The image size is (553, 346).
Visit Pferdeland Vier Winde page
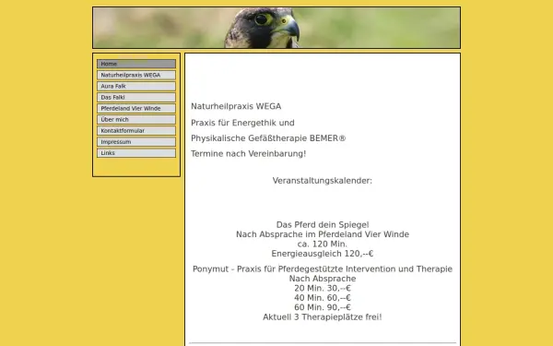click(x=136, y=108)
